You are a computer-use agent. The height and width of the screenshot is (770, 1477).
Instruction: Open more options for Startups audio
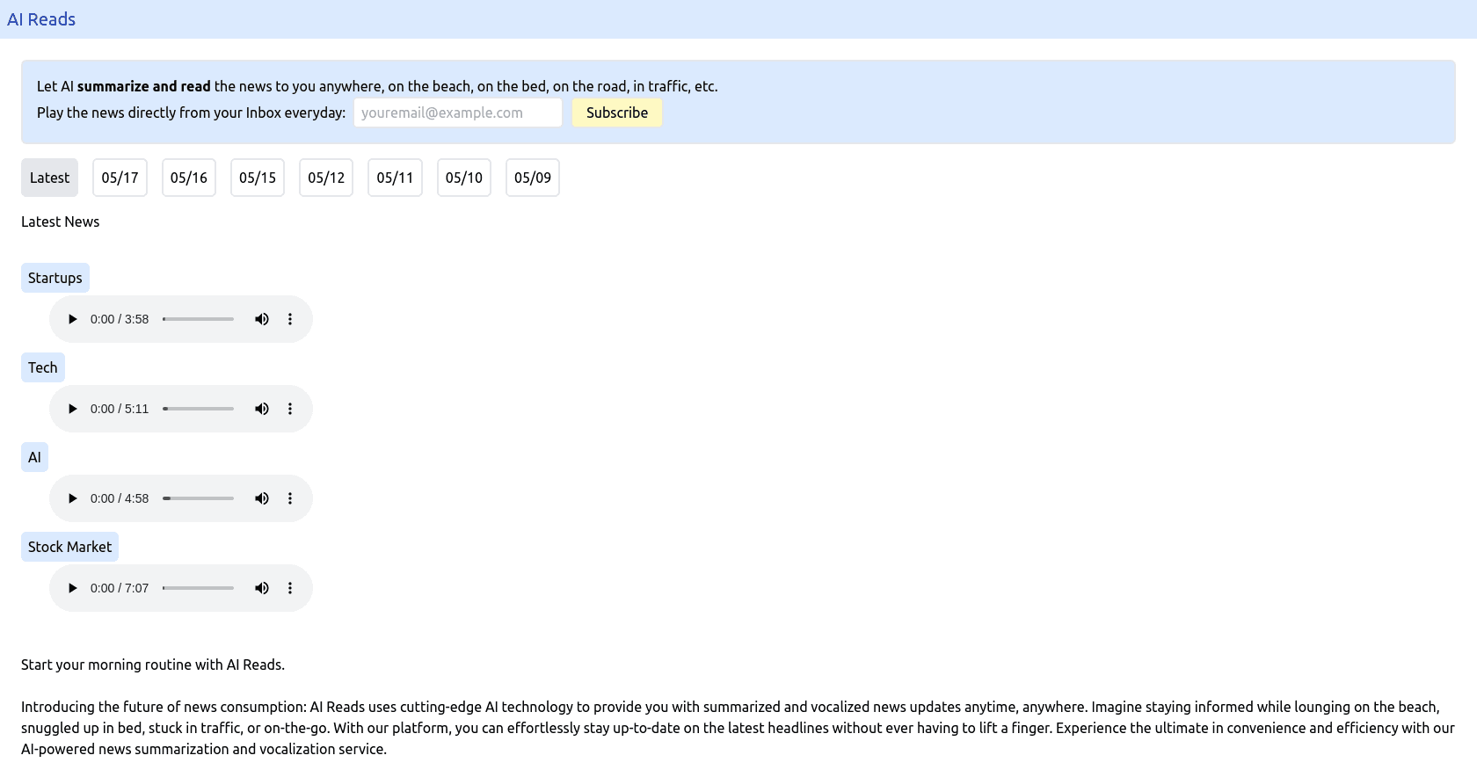pyautogui.click(x=290, y=319)
